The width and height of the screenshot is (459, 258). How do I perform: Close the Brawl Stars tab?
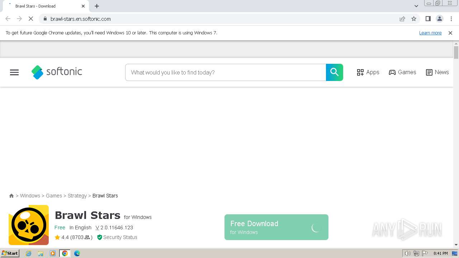(x=83, y=6)
